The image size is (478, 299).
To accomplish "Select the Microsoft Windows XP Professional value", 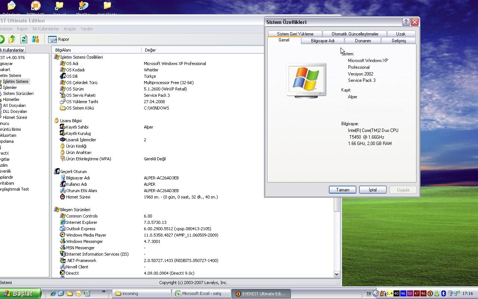I will [175, 64].
